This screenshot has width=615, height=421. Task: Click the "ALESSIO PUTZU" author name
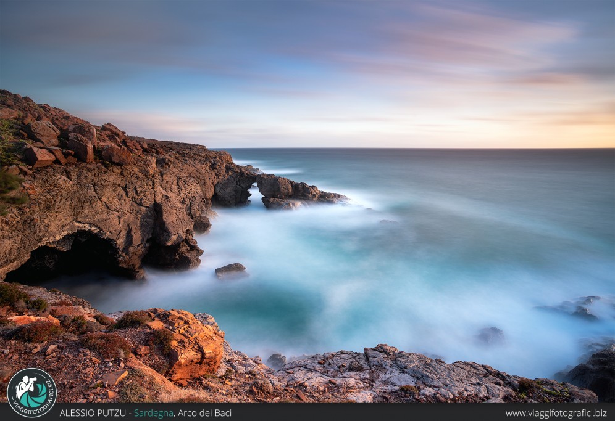click(x=93, y=413)
